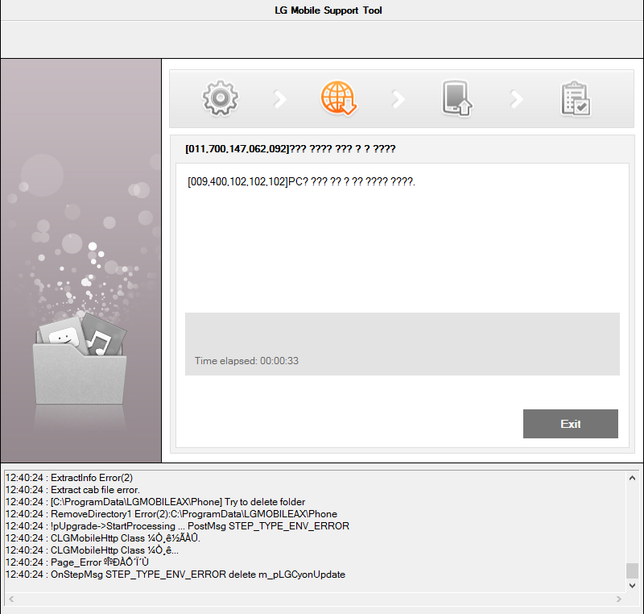The width and height of the screenshot is (644, 614).
Task: Click the error code [011.700.147.062.092] heading
Action: pos(291,149)
